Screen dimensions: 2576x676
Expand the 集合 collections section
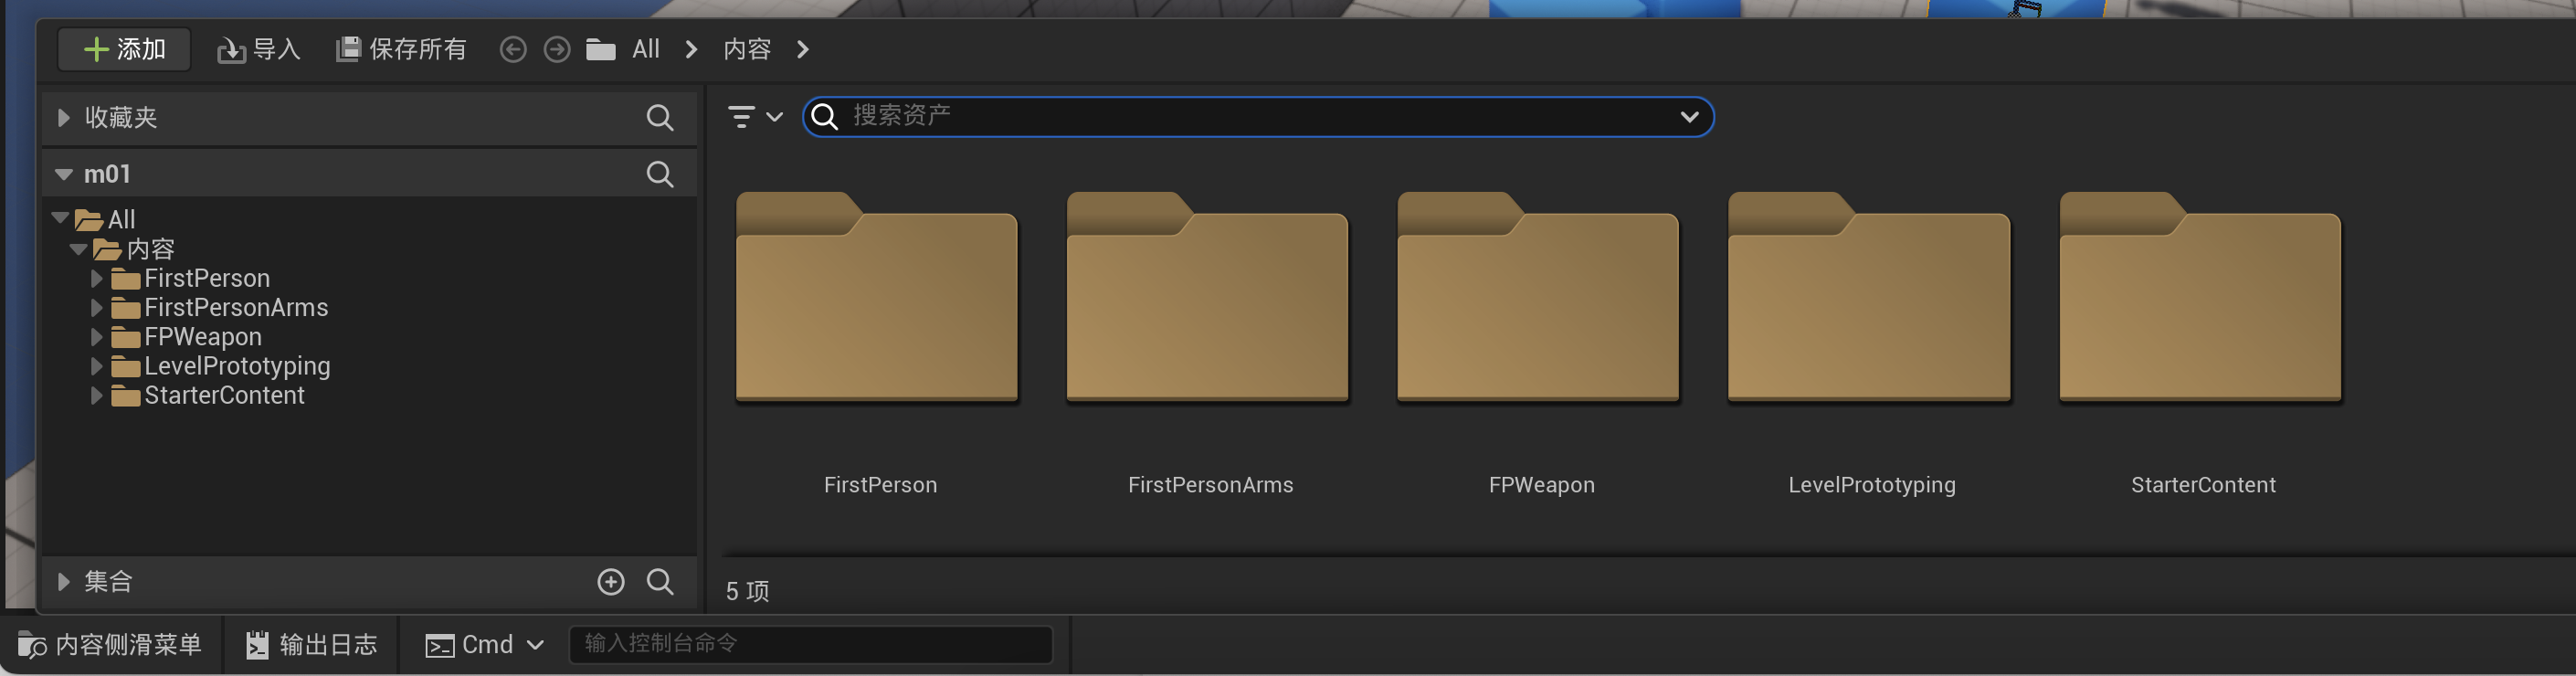point(64,582)
